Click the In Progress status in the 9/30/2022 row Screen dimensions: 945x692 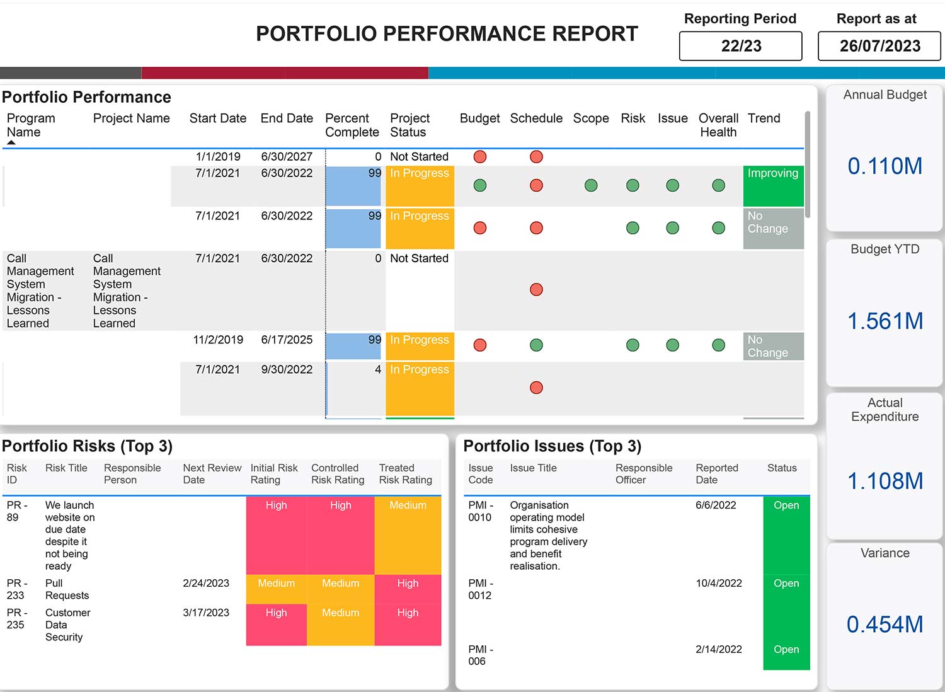[420, 389]
